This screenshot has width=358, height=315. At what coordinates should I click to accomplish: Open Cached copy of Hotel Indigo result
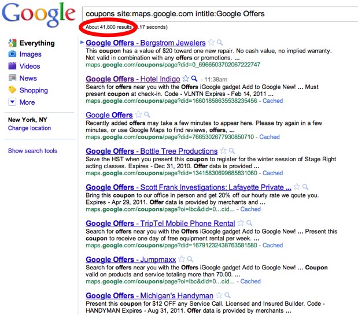[x=272, y=101]
